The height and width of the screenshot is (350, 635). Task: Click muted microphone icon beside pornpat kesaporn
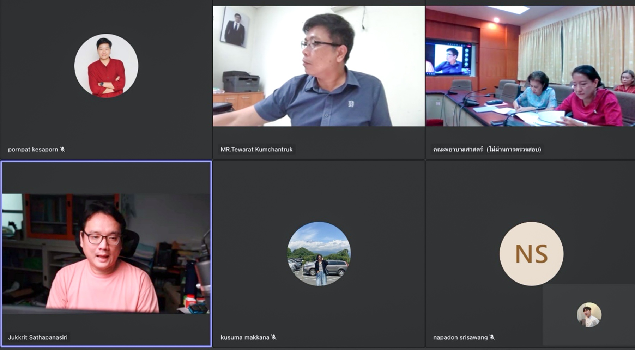click(x=62, y=149)
